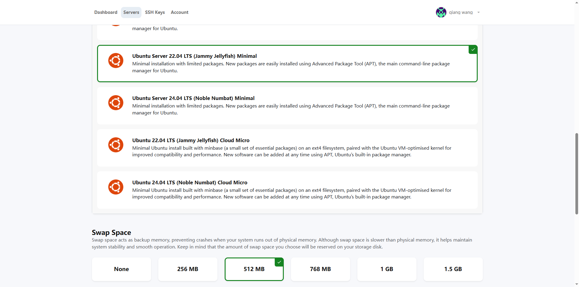
Task: Select 1.5 GB swap space
Action: [x=453, y=269]
